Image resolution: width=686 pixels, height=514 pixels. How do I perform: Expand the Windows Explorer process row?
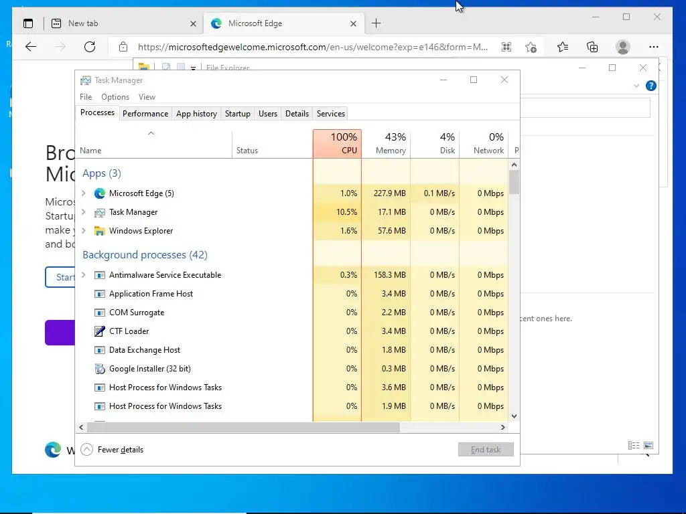tap(84, 230)
